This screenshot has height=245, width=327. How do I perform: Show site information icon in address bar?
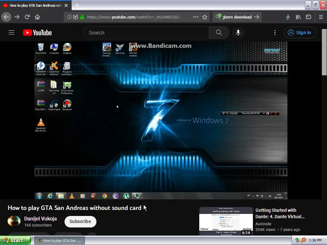(69, 17)
